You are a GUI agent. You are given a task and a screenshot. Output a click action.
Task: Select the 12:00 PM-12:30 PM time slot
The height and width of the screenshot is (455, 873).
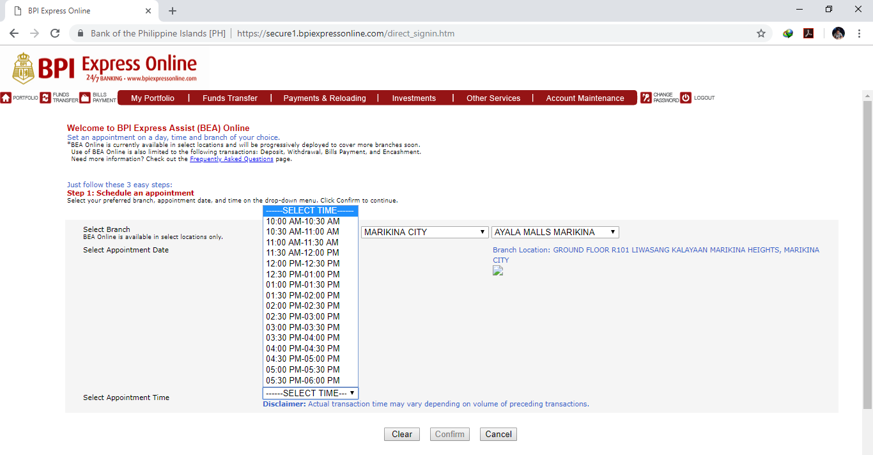click(x=311, y=263)
